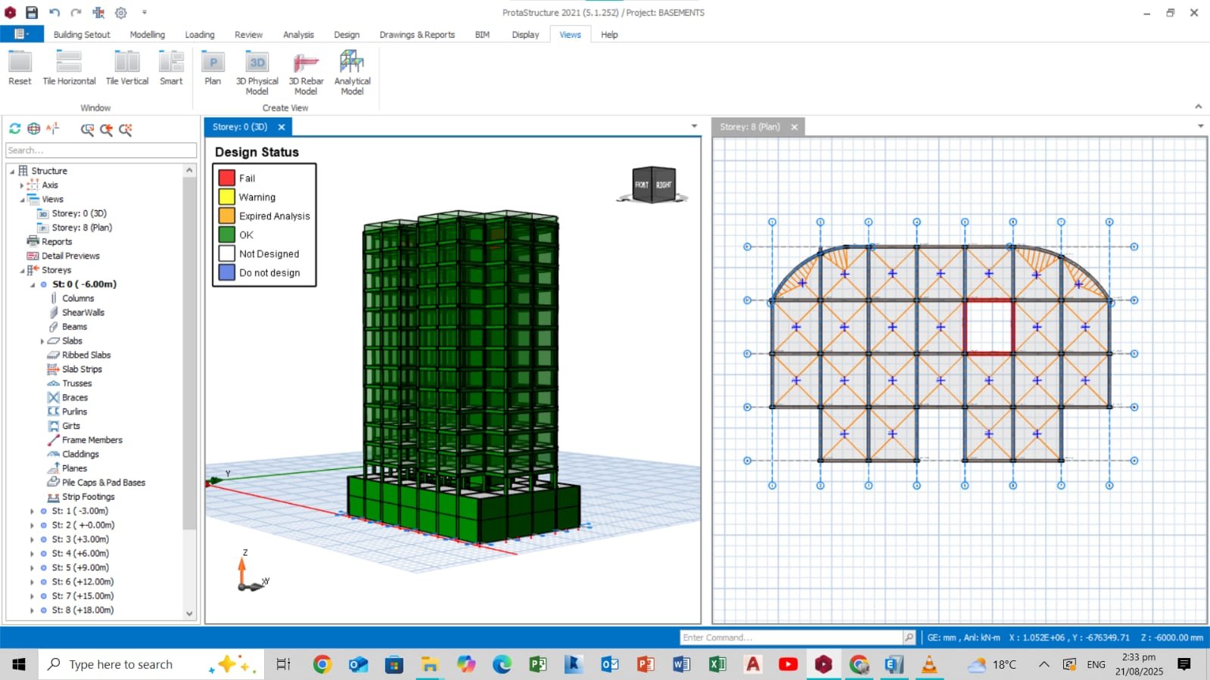Image resolution: width=1210 pixels, height=680 pixels.
Task: Open the 3D Rebar Model view
Action: [306, 64]
